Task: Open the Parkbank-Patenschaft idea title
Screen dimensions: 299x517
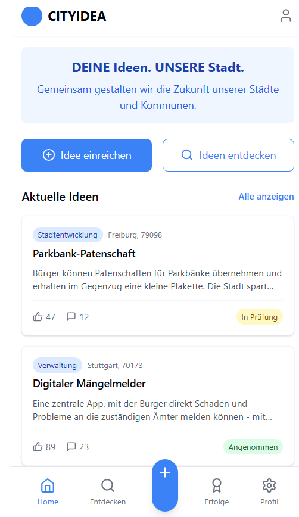Action: click(84, 254)
